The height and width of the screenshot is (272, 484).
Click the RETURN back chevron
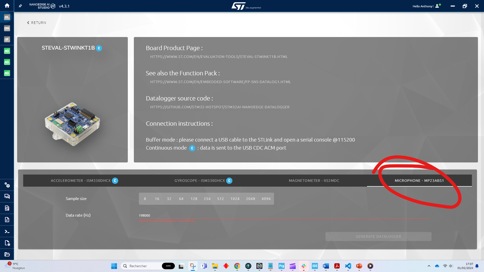click(x=37, y=23)
